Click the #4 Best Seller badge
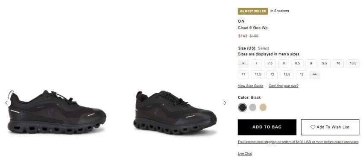This screenshot has width=363, height=164. click(x=253, y=11)
